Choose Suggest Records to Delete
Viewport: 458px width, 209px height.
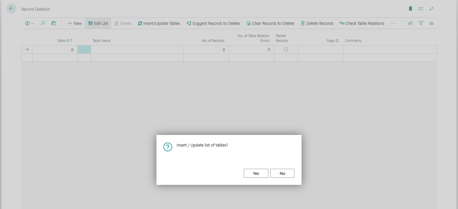click(213, 23)
